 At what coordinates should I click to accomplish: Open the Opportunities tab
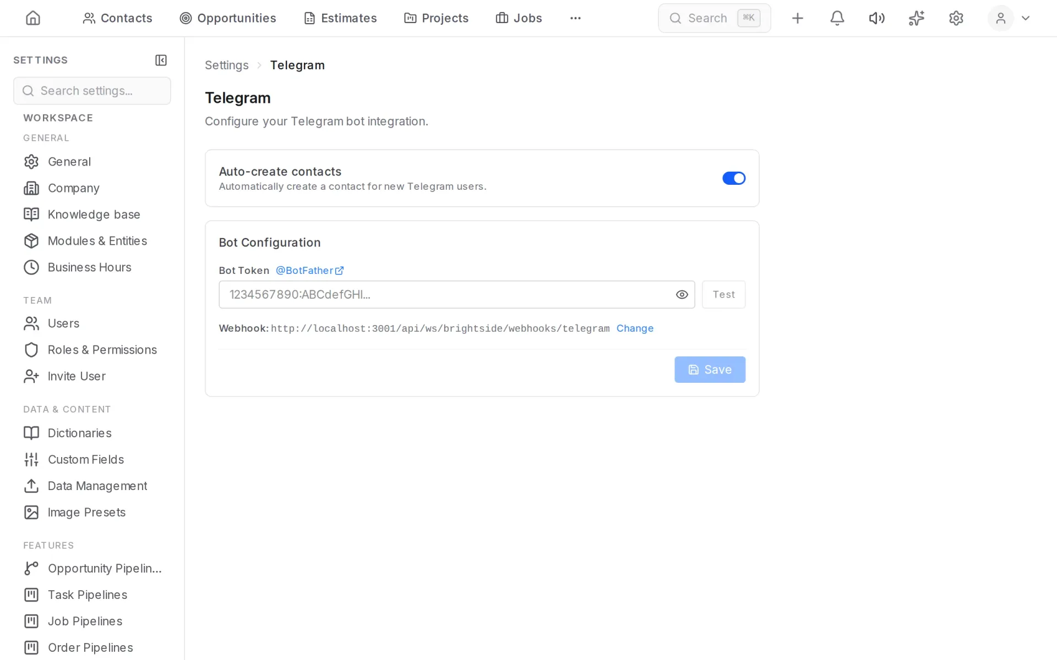[228, 18]
